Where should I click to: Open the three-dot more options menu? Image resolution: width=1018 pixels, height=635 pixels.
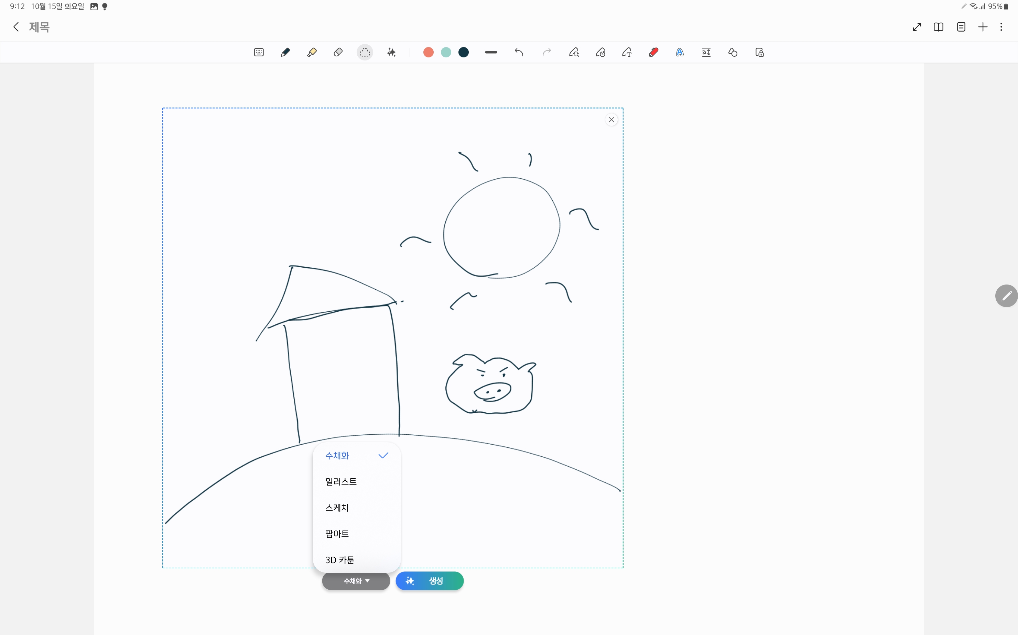1001,27
